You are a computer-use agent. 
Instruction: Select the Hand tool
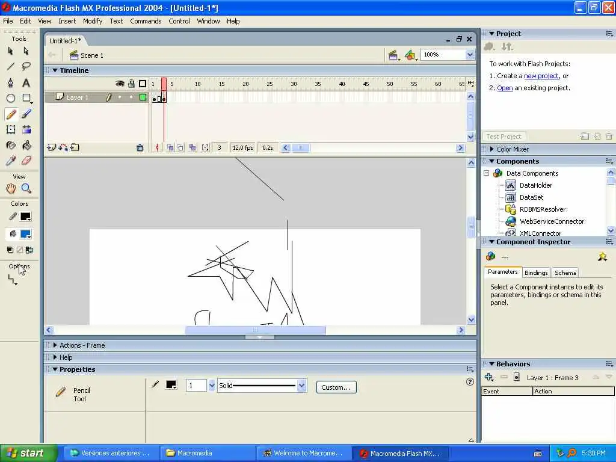click(x=11, y=188)
